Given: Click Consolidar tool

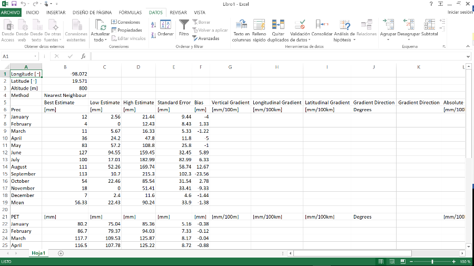Looking at the screenshot, I should pos(322,28).
